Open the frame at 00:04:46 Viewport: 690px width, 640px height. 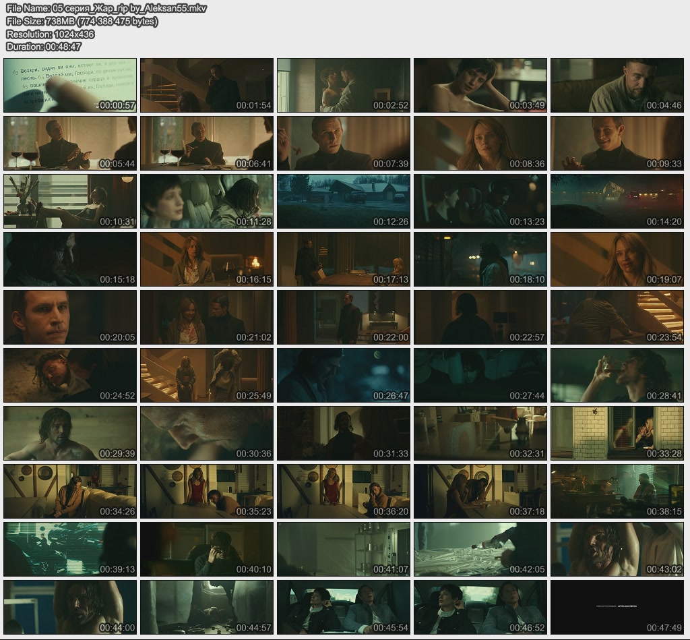click(x=617, y=85)
